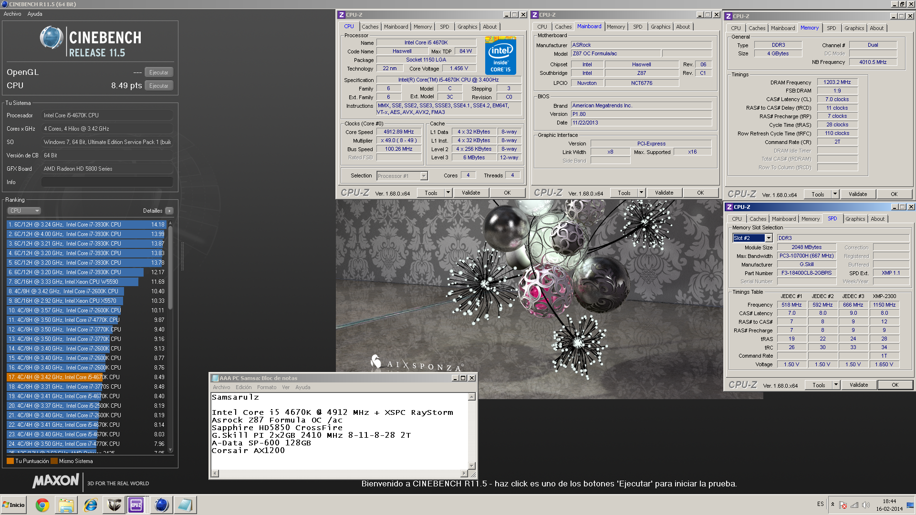Open Windows Explorer folder icon in taskbar
The height and width of the screenshot is (515, 916).
[x=66, y=505]
